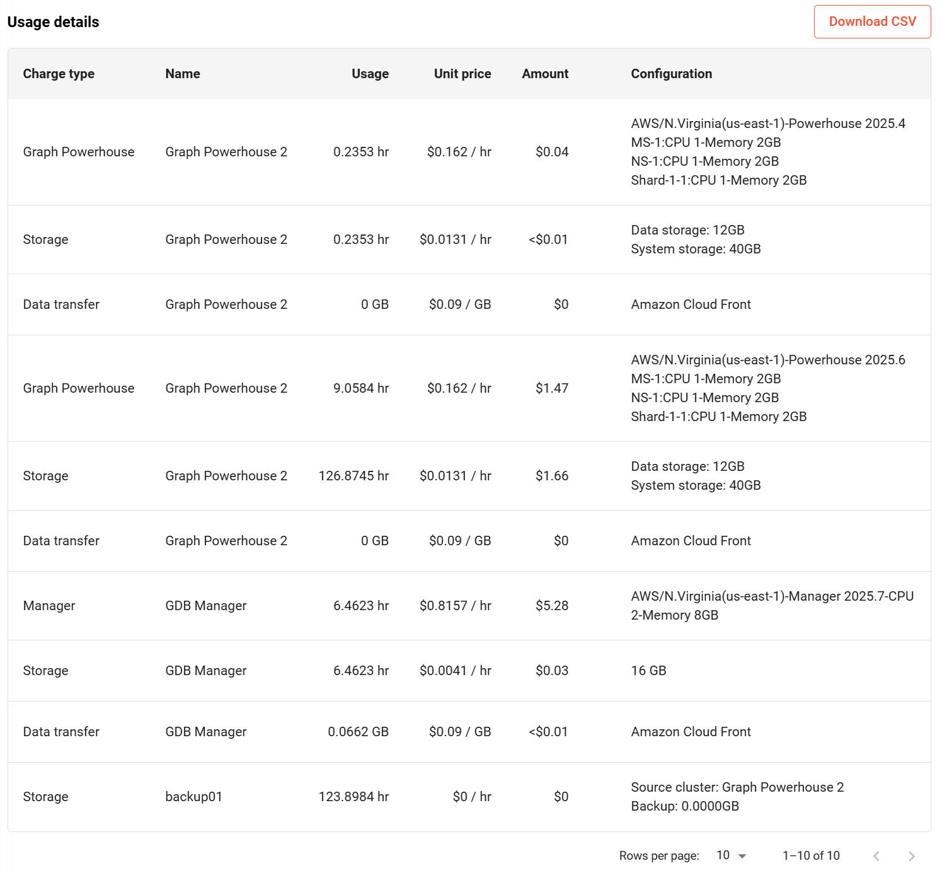Click the Unit price column header

[x=462, y=74]
